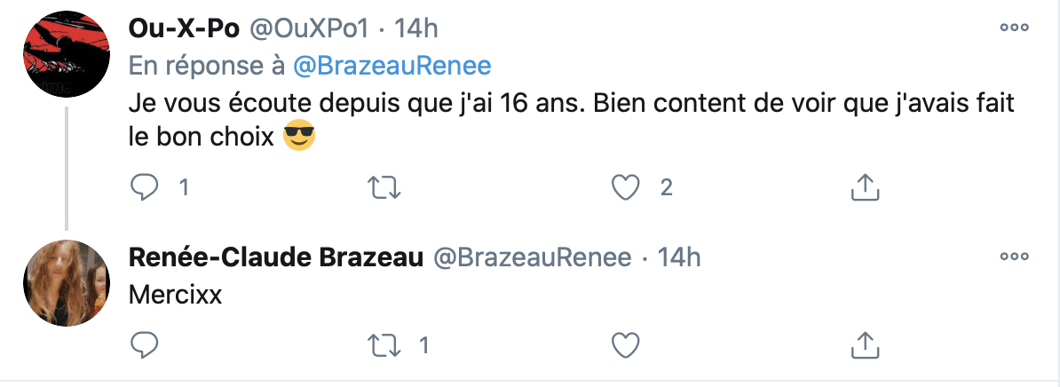Click the @BrazeauRenee mention link
The image size is (1060, 387).
392,66
